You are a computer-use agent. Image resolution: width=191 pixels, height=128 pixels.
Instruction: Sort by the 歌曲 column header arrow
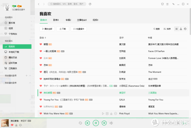tap(45, 38)
